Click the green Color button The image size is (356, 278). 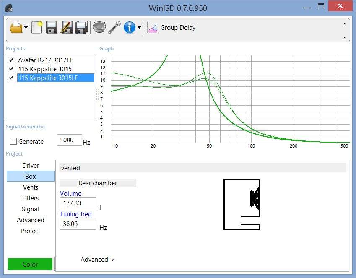coord(30,264)
